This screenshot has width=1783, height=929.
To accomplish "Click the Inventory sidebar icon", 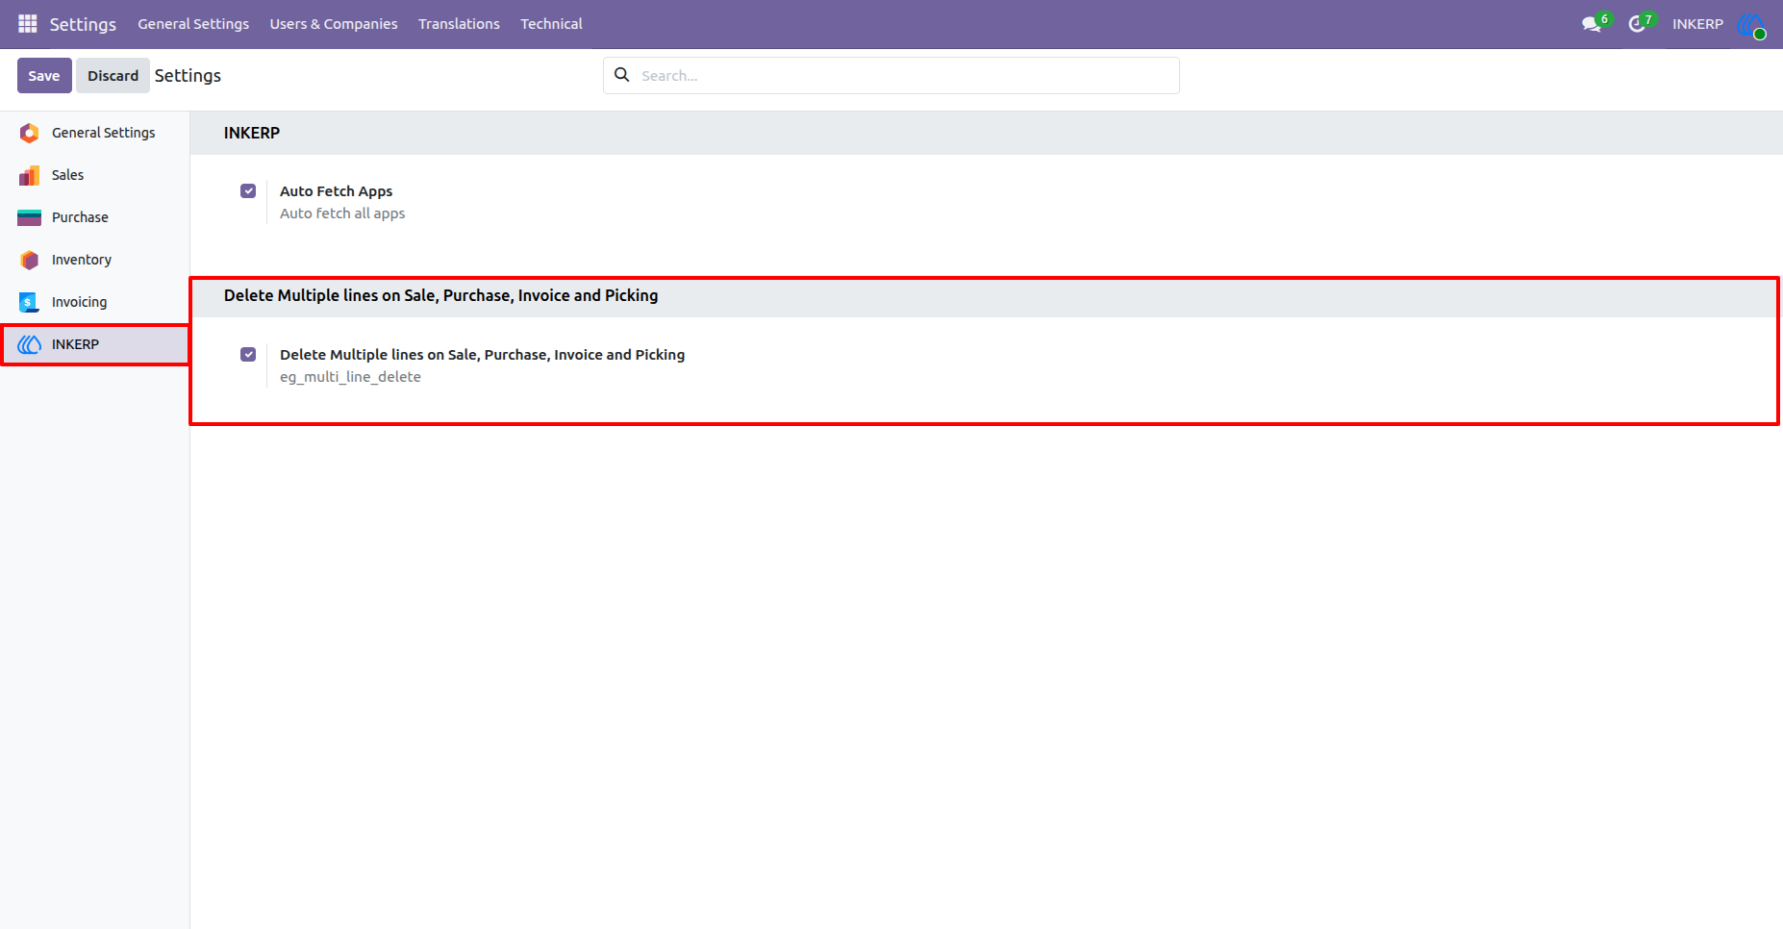I will [29, 260].
